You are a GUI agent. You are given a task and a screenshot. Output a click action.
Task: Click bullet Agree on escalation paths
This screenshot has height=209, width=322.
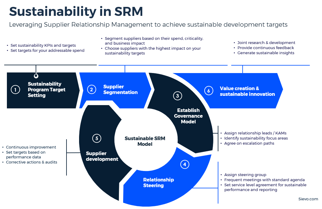249,143
